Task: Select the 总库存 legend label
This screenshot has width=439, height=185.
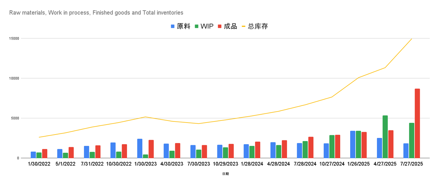Action: coord(258,26)
